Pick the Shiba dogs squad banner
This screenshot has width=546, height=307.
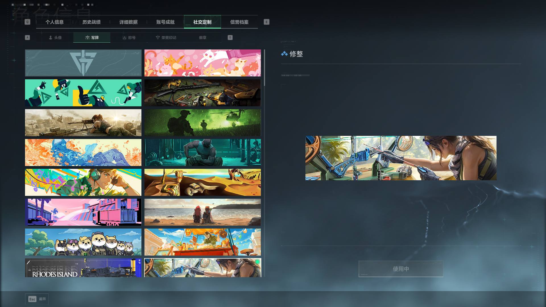click(x=83, y=242)
